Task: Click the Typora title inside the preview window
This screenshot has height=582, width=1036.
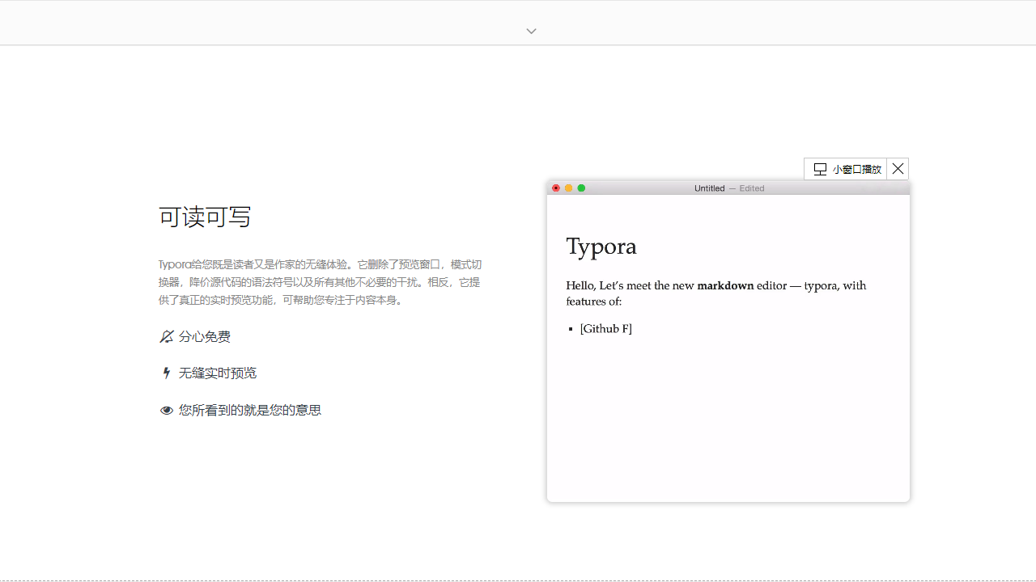Action: [601, 246]
